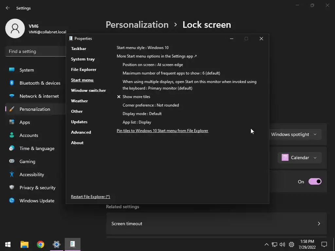Open Gaming controller icon in sidebar
335x251 pixels.
click(x=12, y=161)
